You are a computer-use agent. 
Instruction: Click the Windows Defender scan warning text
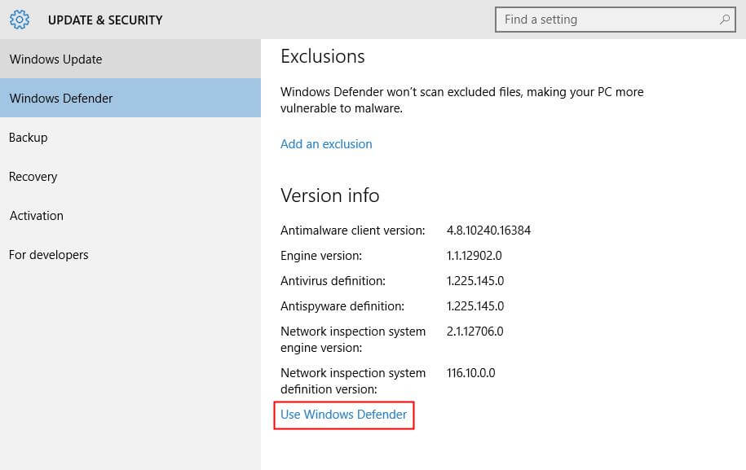click(461, 99)
